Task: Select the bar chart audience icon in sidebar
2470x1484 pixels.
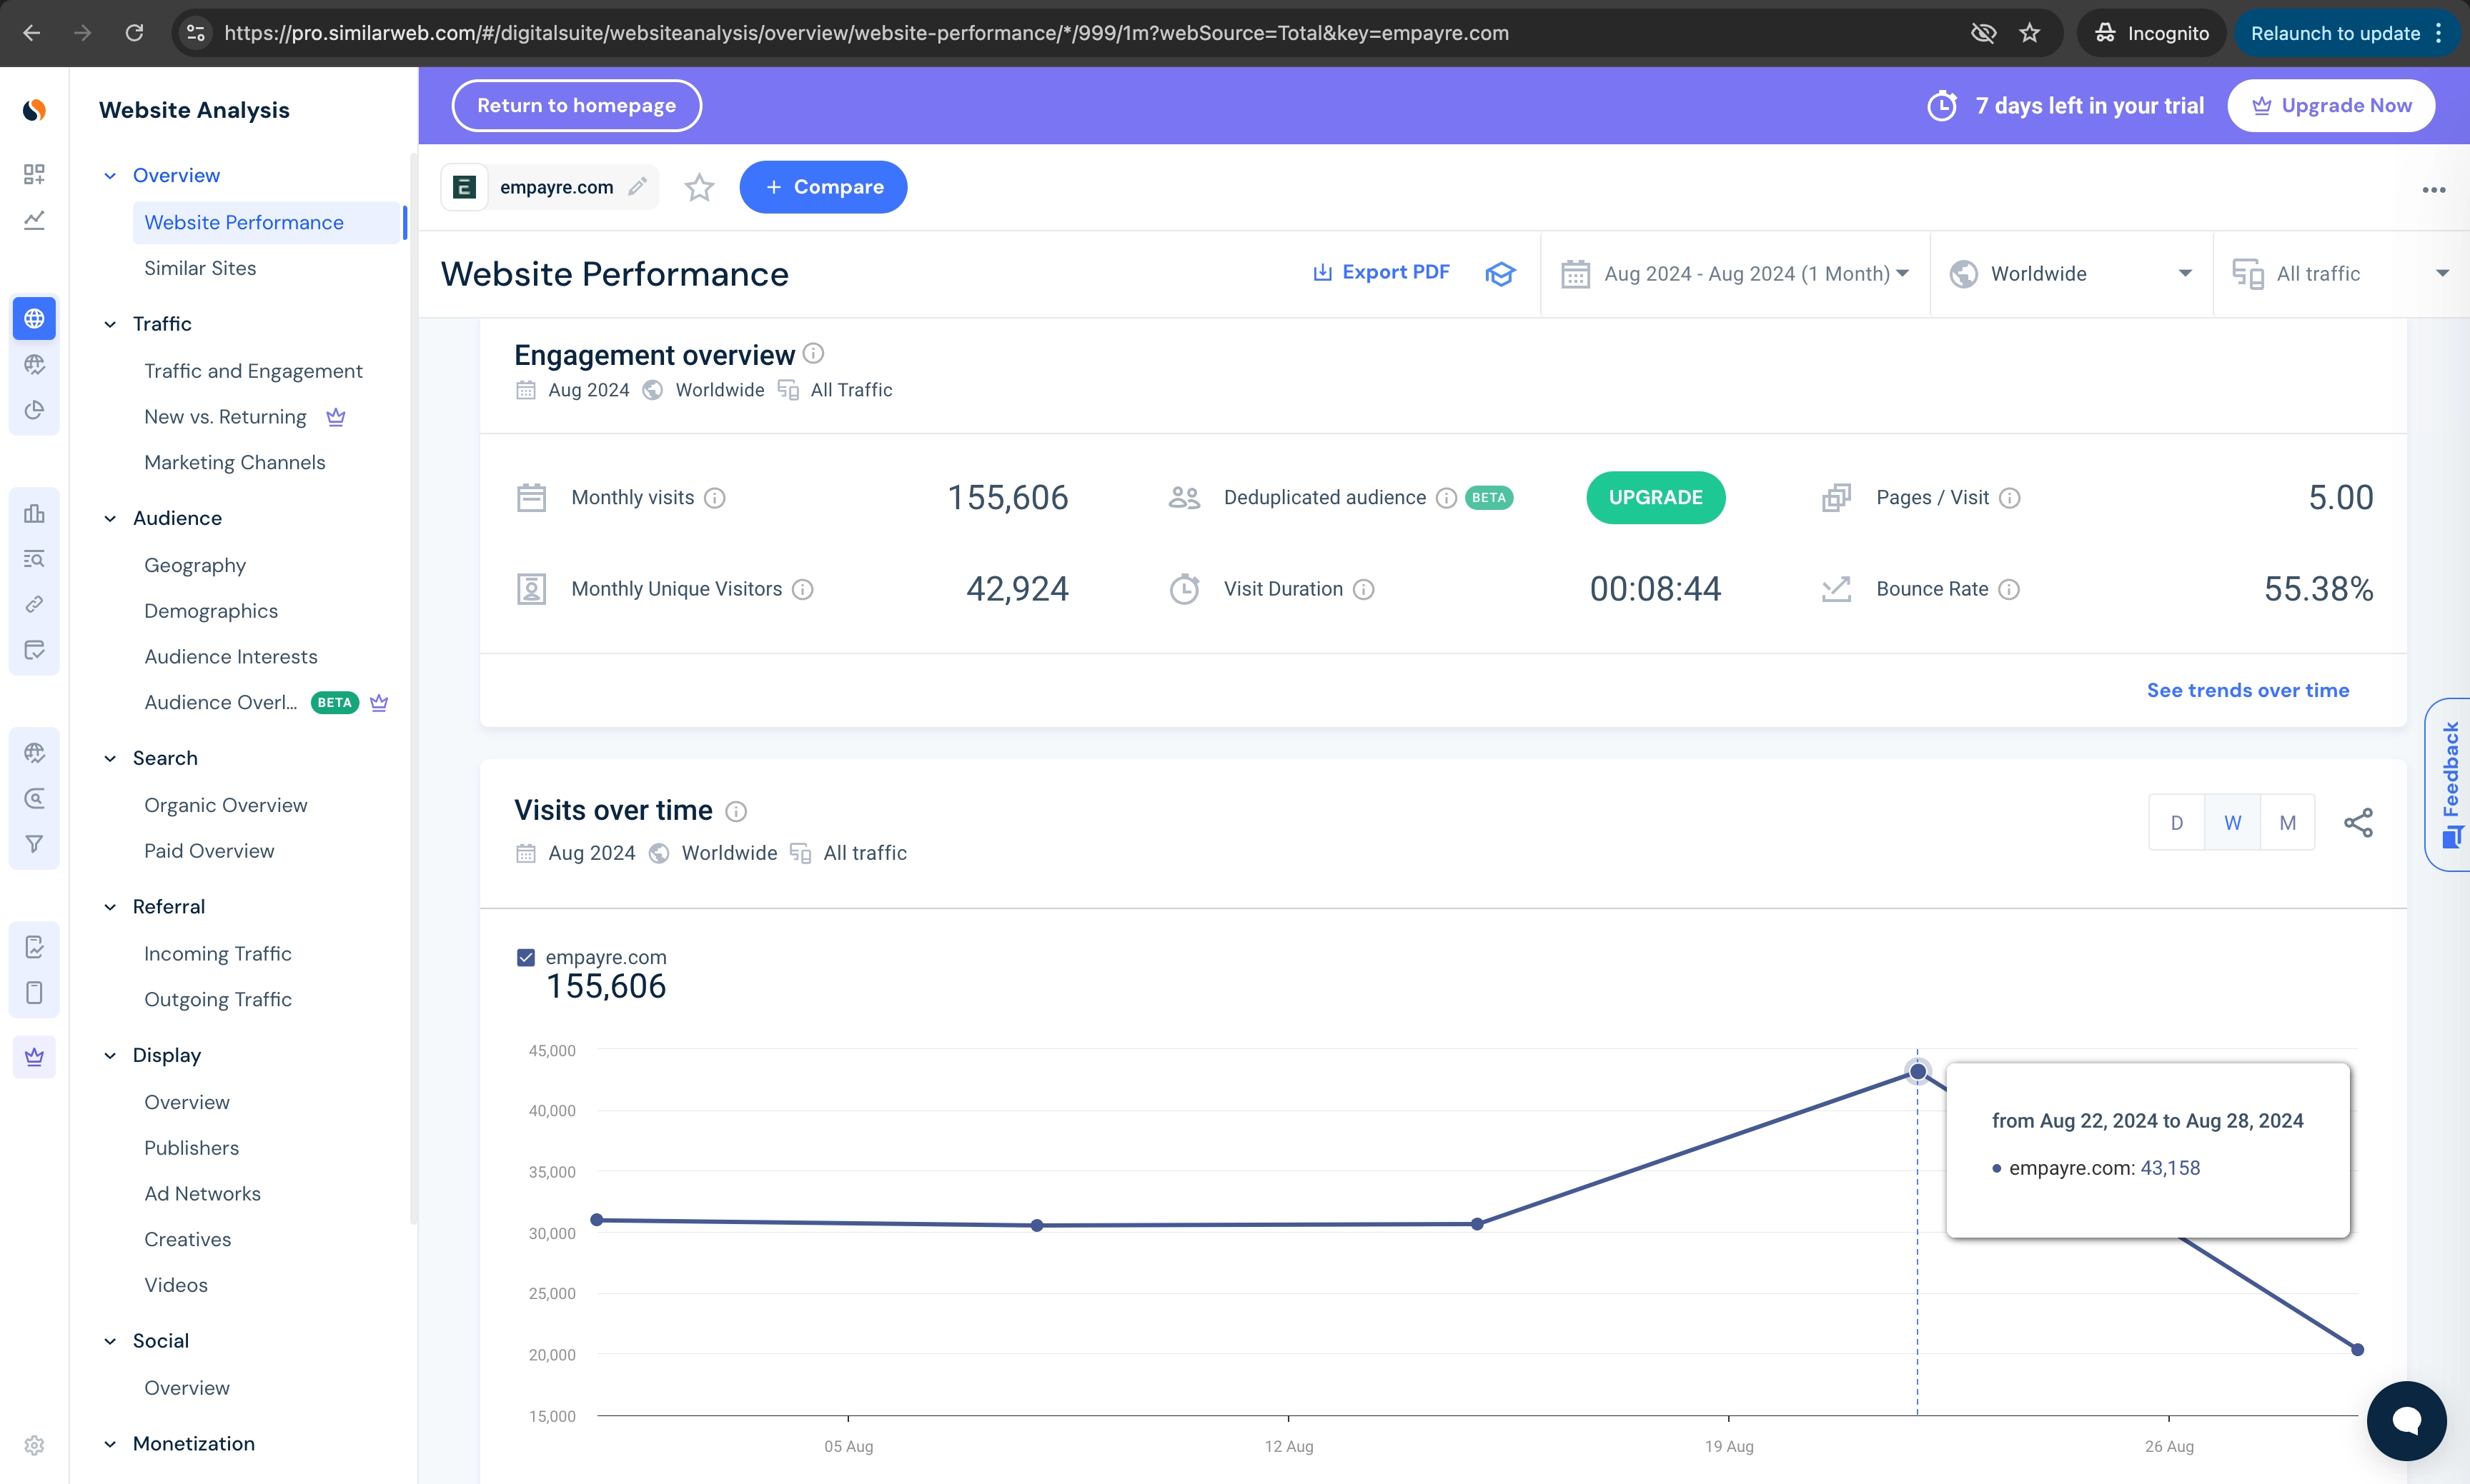Action: pos(34,513)
